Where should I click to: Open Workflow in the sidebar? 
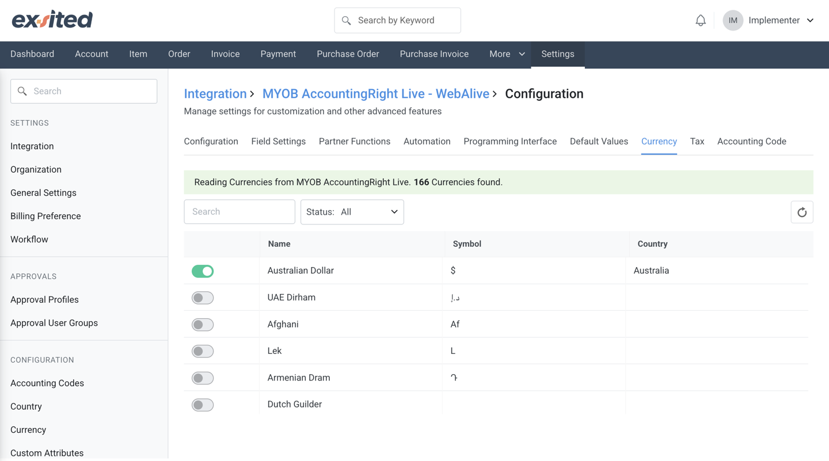coord(29,239)
